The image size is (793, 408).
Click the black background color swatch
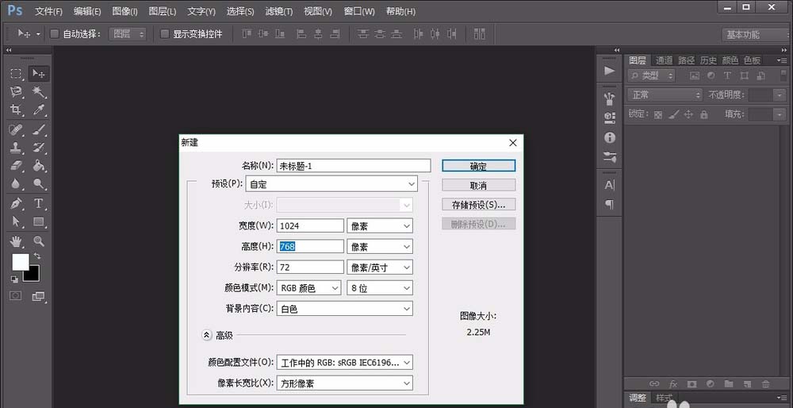pyautogui.click(x=33, y=275)
